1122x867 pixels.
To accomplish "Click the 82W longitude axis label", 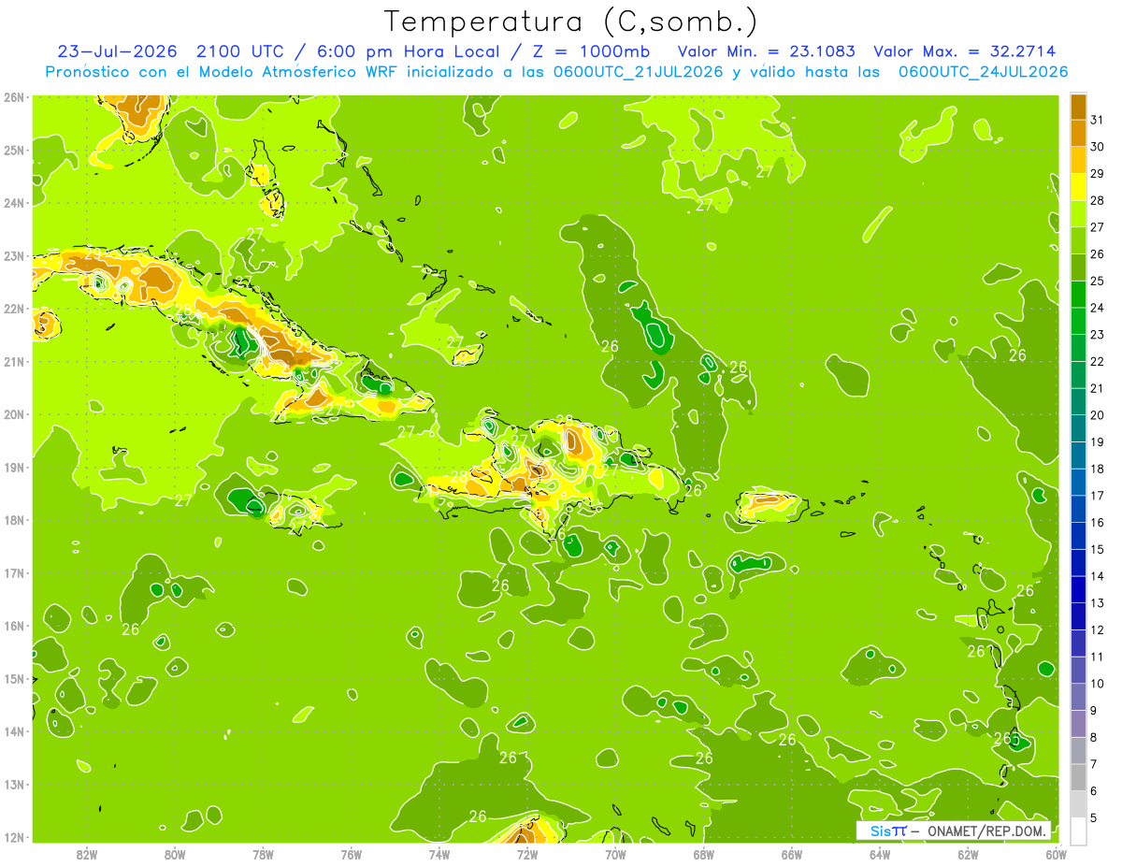I will tap(87, 854).
